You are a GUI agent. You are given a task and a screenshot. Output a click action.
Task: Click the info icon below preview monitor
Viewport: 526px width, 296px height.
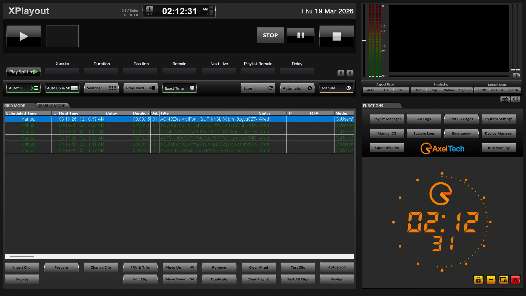(x=516, y=75)
